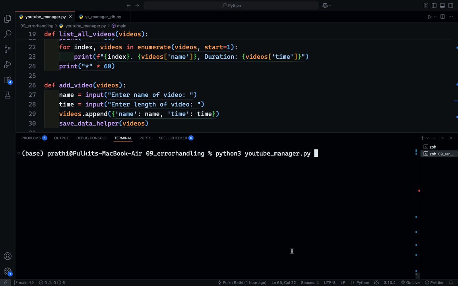This screenshot has width=458, height=286.
Task: Open the Search view in activity bar
Action: 8,34
